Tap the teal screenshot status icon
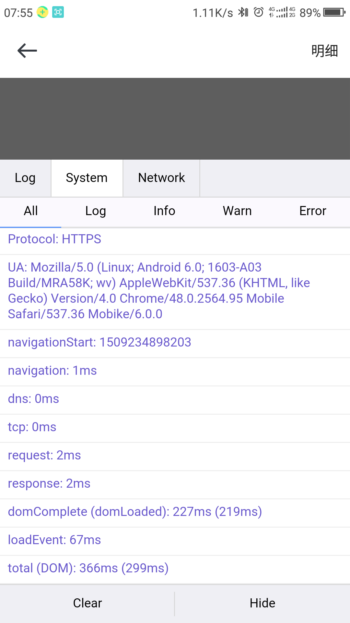350x623 pixels. [x=58, y=12]
